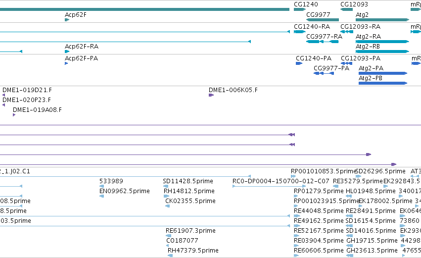Select the Acp62F-PA protein glyph

click(66, 63)
